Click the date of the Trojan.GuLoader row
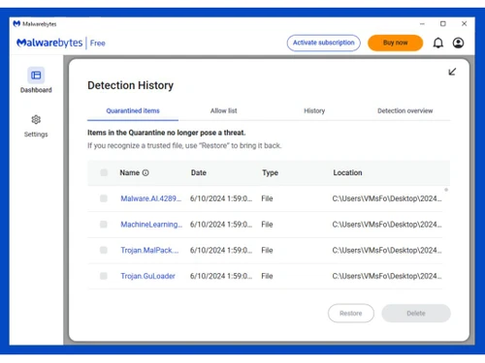The width and height of the screenshot is (485, 363). [221, 276]
